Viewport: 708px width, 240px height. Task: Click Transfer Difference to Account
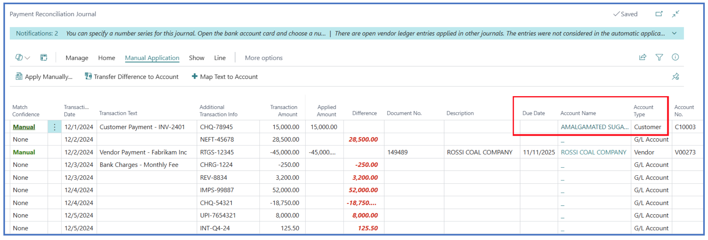pos(132,77)
